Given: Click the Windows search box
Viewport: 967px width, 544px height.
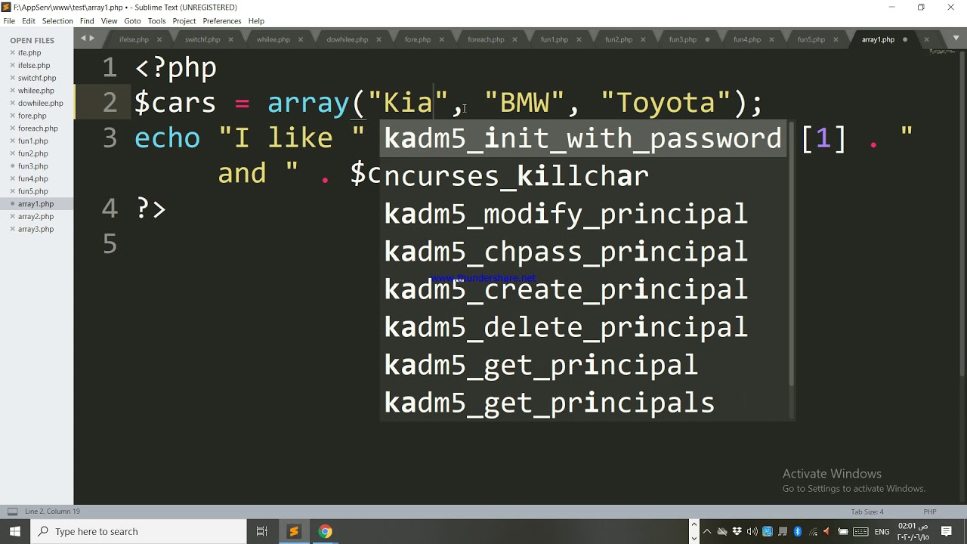Looking at the screenshot, I should (x=138, y=531).
